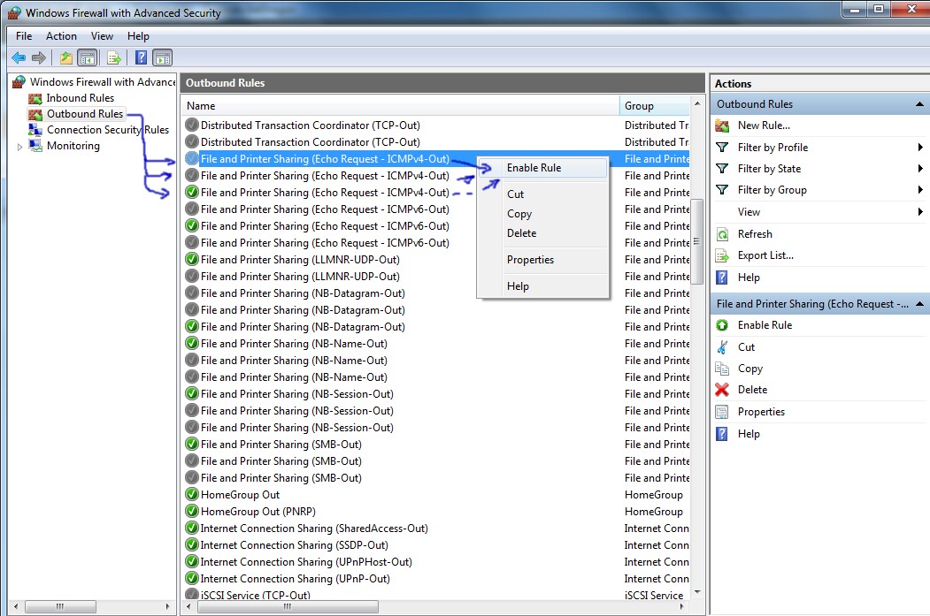Click the scissors Cut icon in Actions
This screenshot has height=616, width=930.
(x=722, y=347)
